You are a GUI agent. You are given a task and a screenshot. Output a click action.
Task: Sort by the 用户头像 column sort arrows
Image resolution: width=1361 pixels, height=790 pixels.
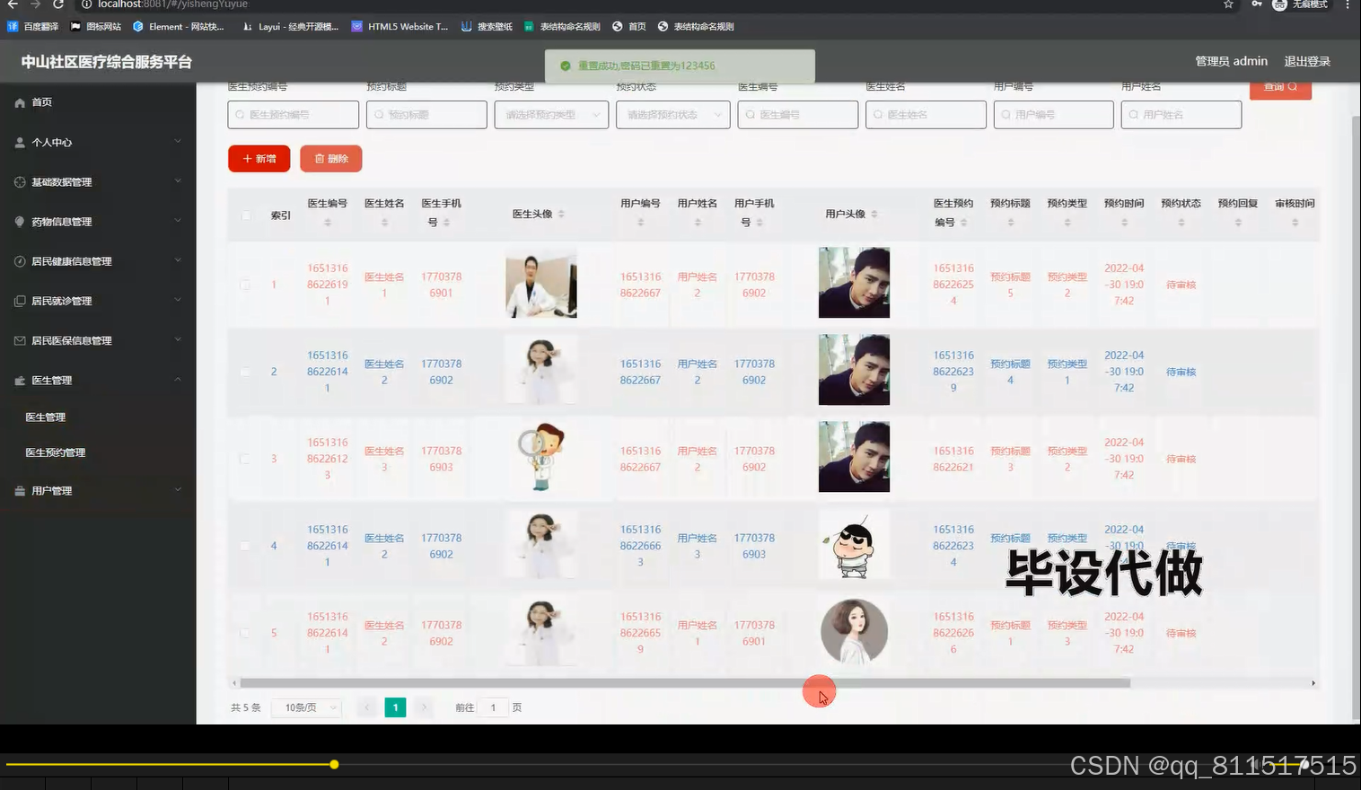coord(874,214)
